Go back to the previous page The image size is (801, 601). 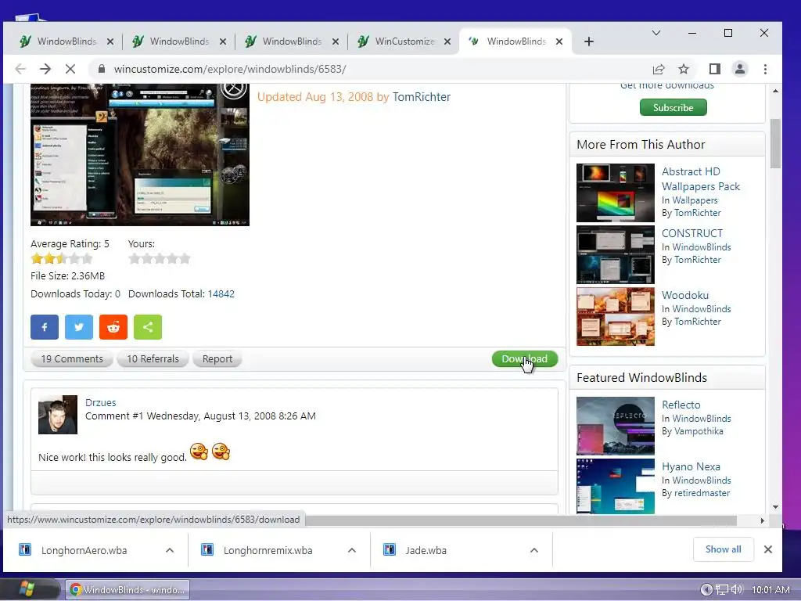(20, 69)
